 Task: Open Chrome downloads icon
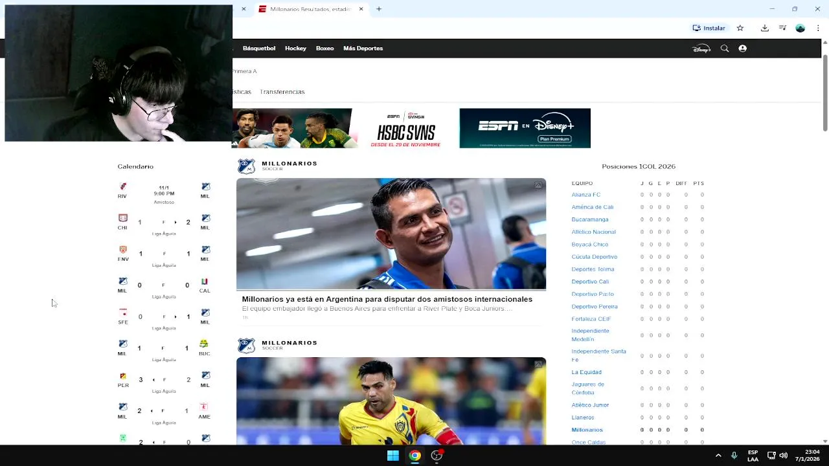(x=765, y=28)
